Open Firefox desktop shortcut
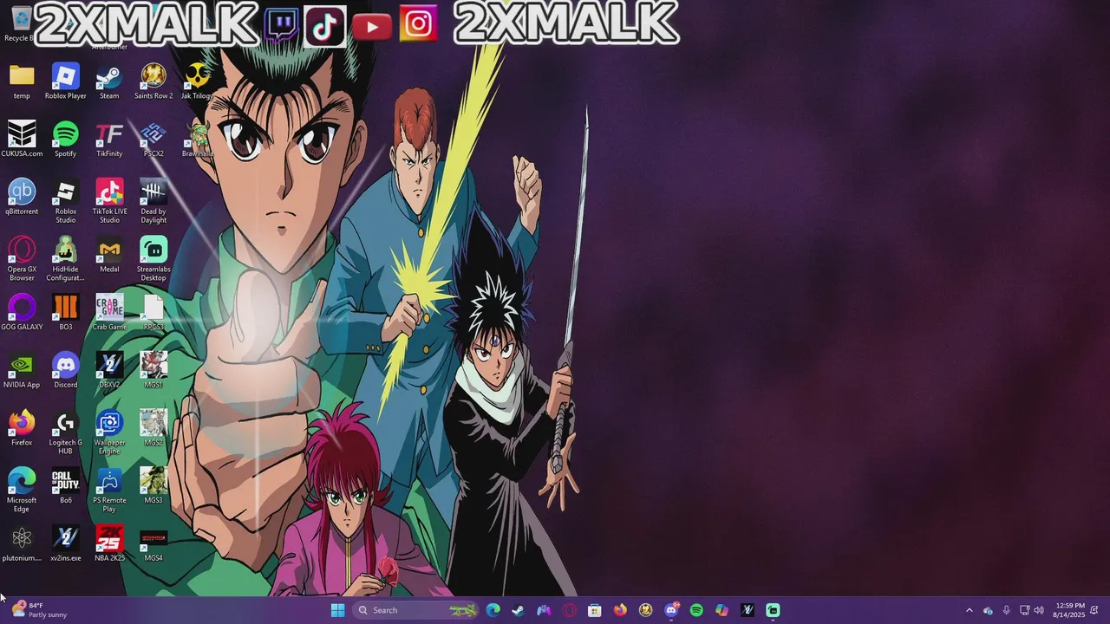Viewport: 1110px width, 624px height. [x=22, y=428]
